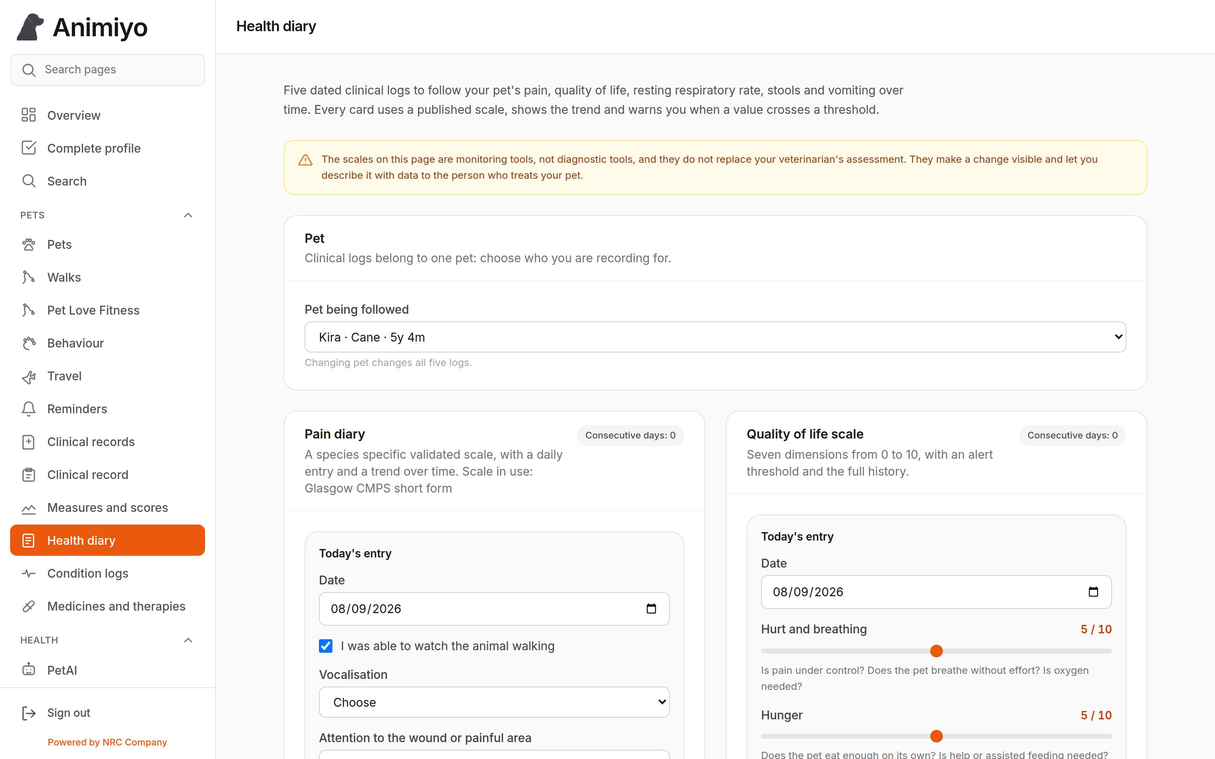Click the 'Pain diary' card title
Screen dimensions: 1215x759
[x=335, y=434]
